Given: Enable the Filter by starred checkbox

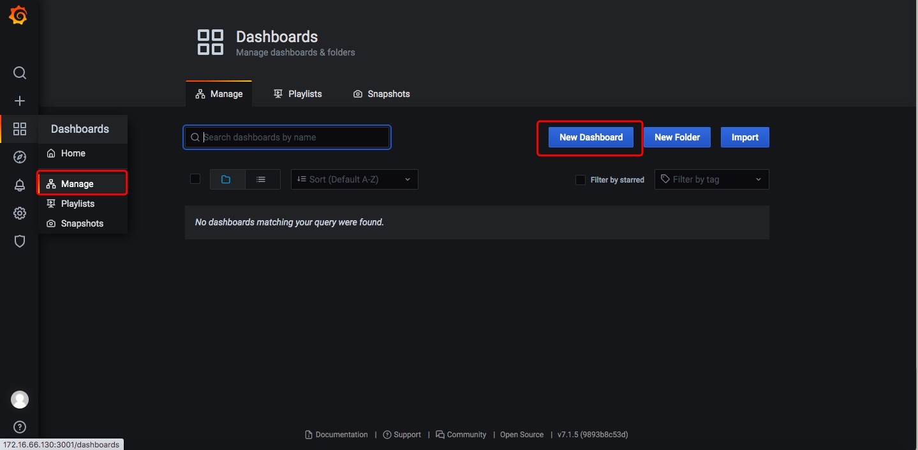Looking at the screenshot, I should coord(581,180).
